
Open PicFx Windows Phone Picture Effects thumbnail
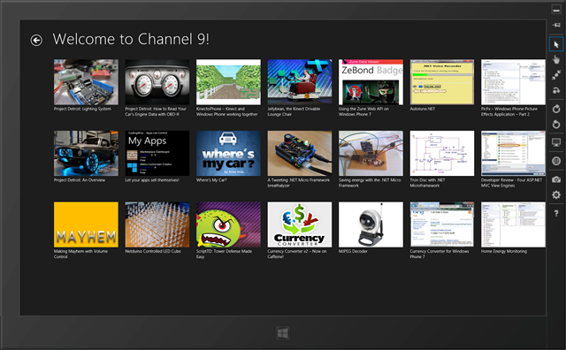pos(513,82)
